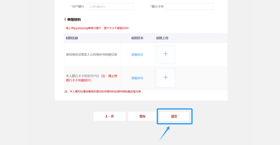Click the 暂存 button

point(142,116)
